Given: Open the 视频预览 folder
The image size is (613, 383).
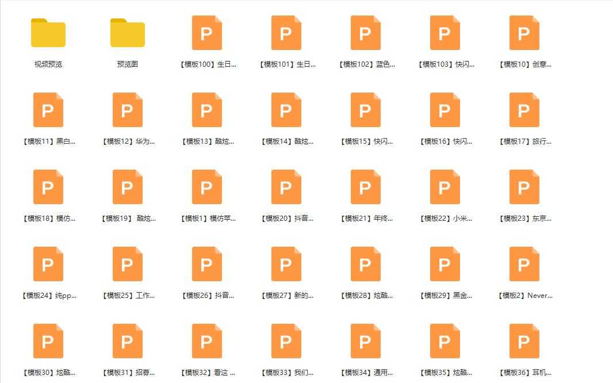Looking at the screenshot, I should pos(48,33).
